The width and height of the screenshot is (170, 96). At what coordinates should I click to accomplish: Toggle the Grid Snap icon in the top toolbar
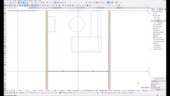pos(28,2)
